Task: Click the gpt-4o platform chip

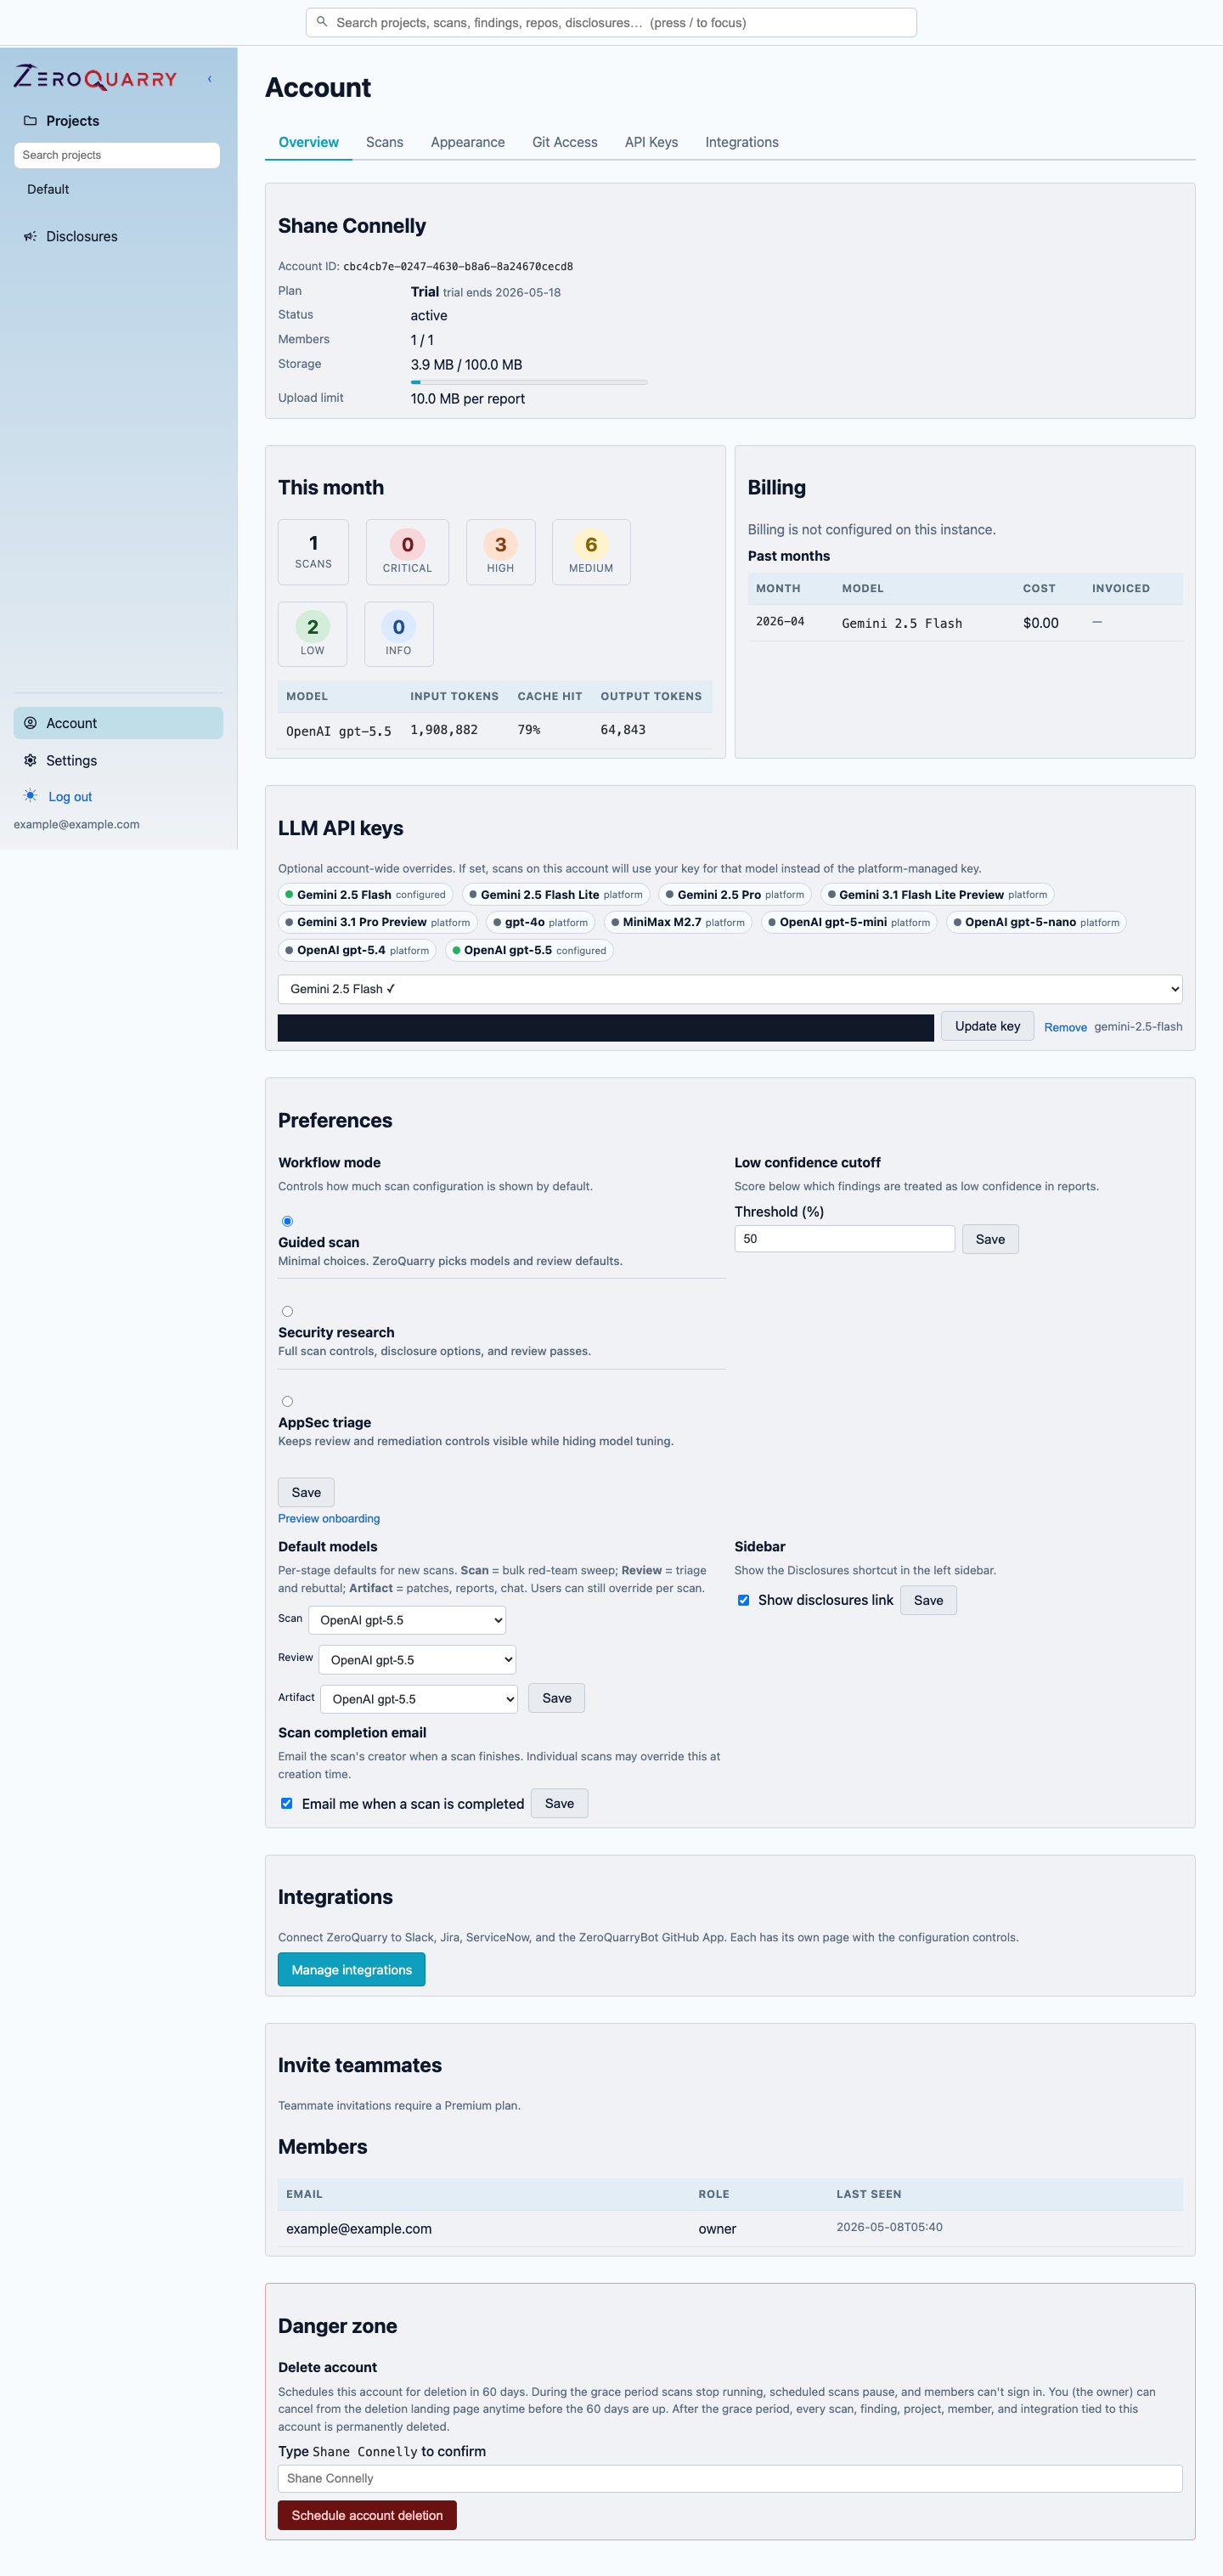Action: pyautogui.click(x=540, y=922)
